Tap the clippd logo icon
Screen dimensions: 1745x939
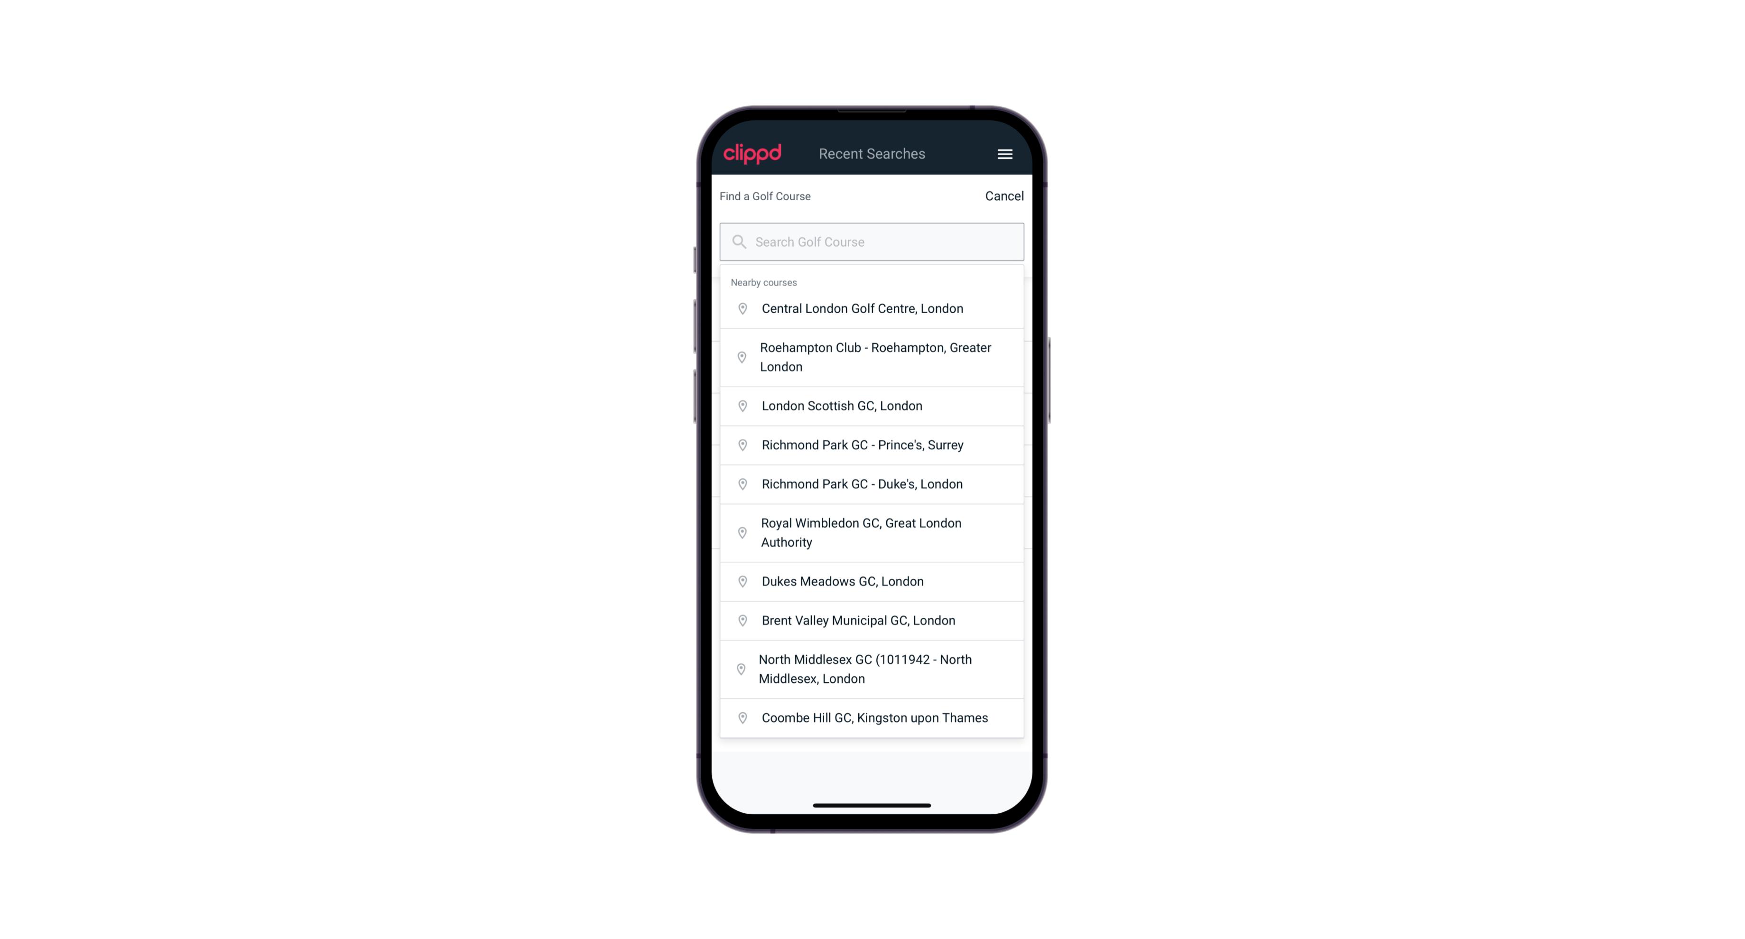(x=753, y=154)
